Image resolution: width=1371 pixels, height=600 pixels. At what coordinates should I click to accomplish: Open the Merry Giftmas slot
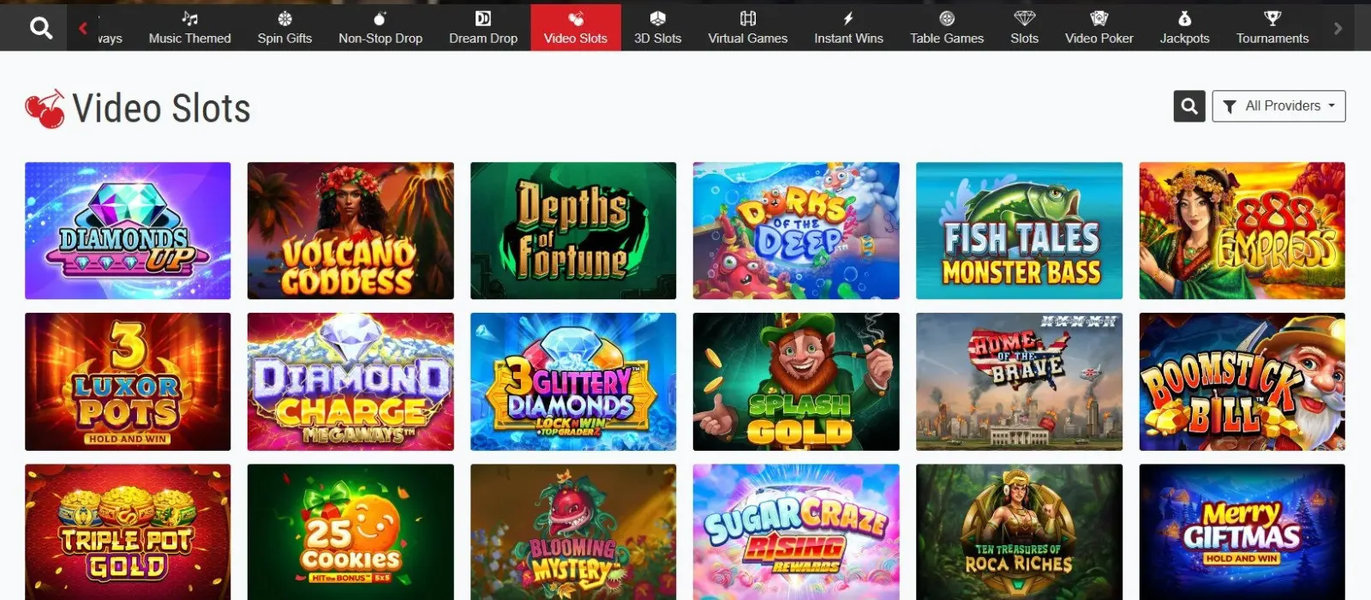1242,531
